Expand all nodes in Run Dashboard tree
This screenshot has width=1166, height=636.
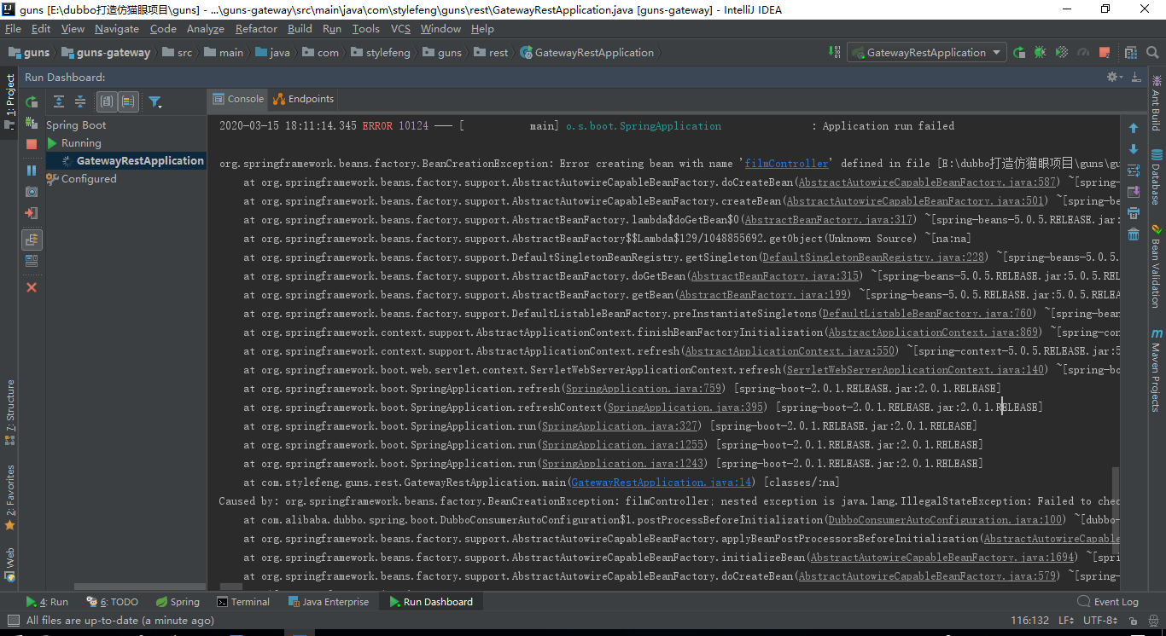[59, 101]
